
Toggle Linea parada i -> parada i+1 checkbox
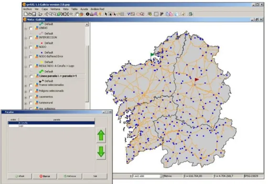(31, 76)
